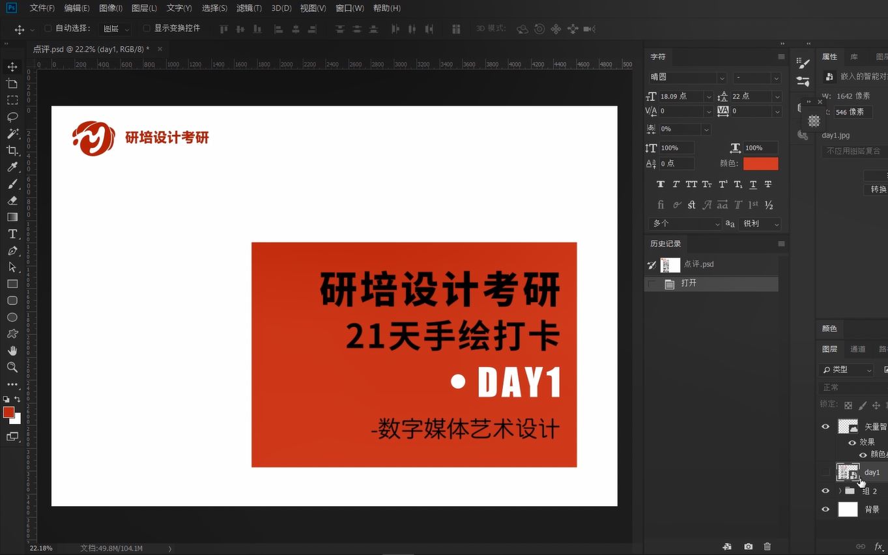The width and height of the screenshot is (888, 555).
Task: Click the day1 layer thumbnail
Action: point(848,472)
